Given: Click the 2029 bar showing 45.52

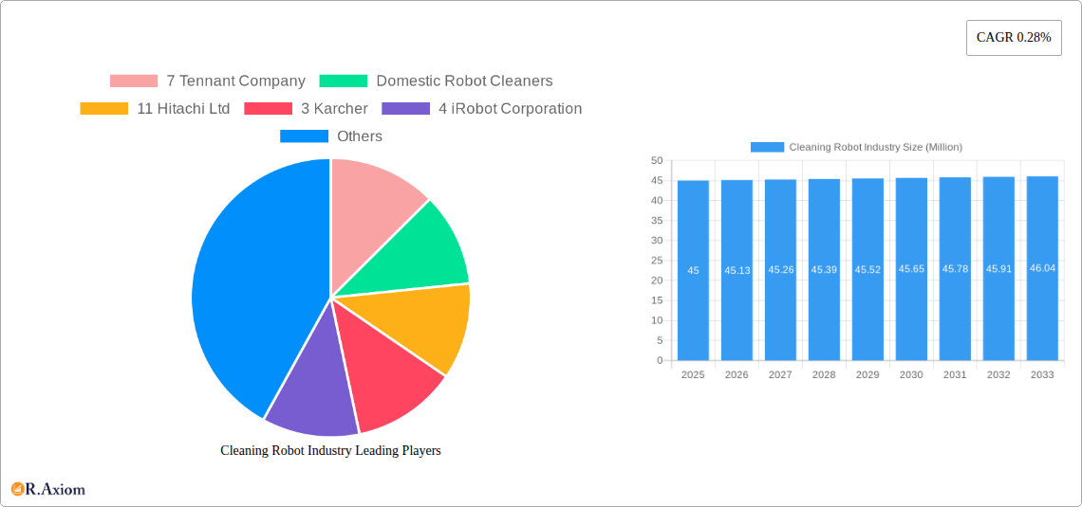Looking at the screenshot, I should (867, 269).
